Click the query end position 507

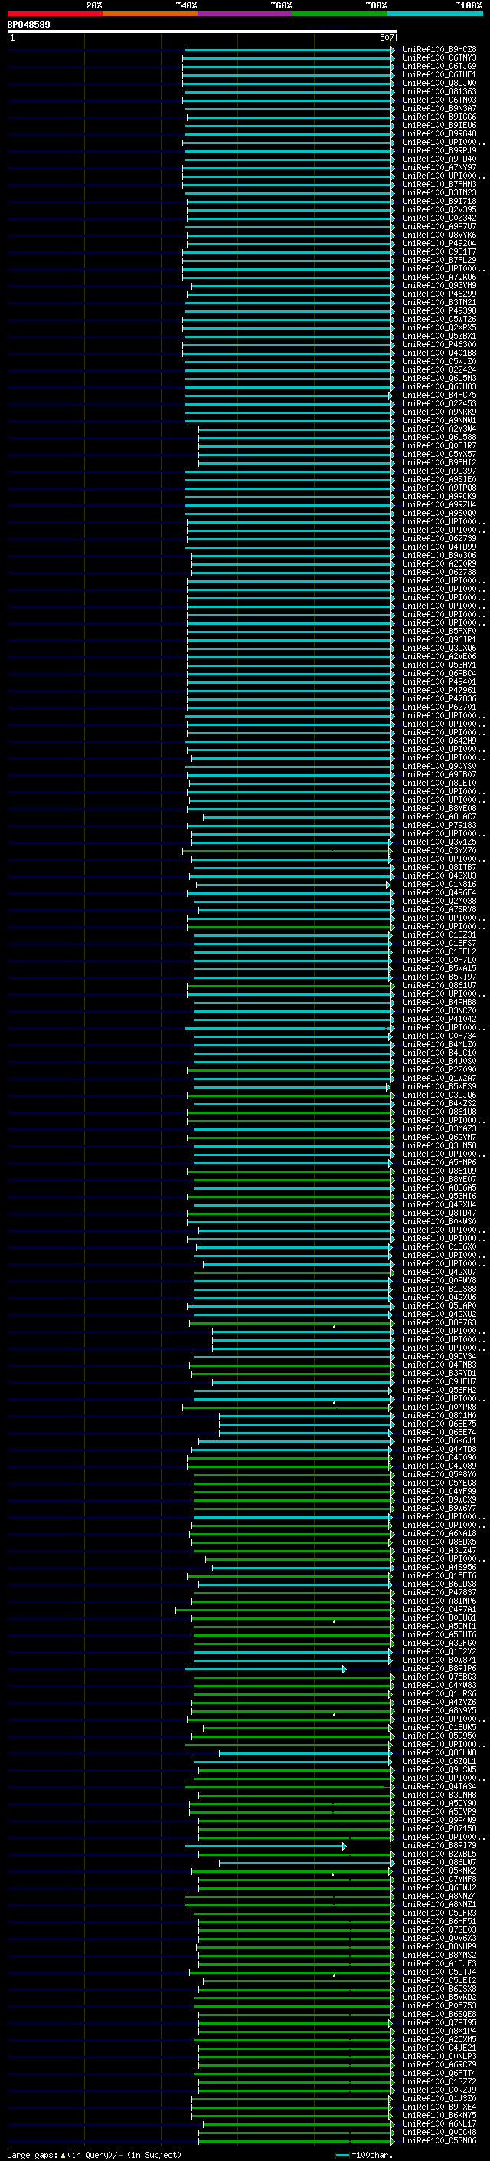(386, 38)
